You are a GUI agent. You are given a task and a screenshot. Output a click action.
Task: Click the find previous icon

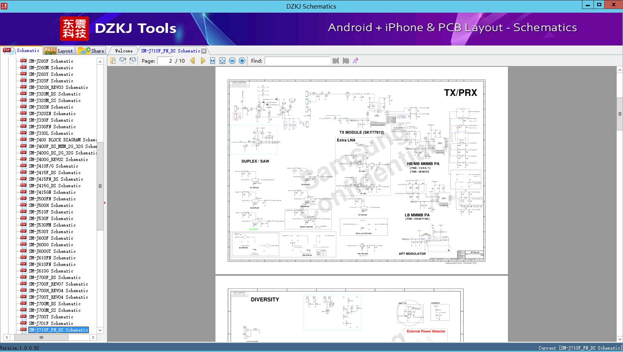pos(336,61)
